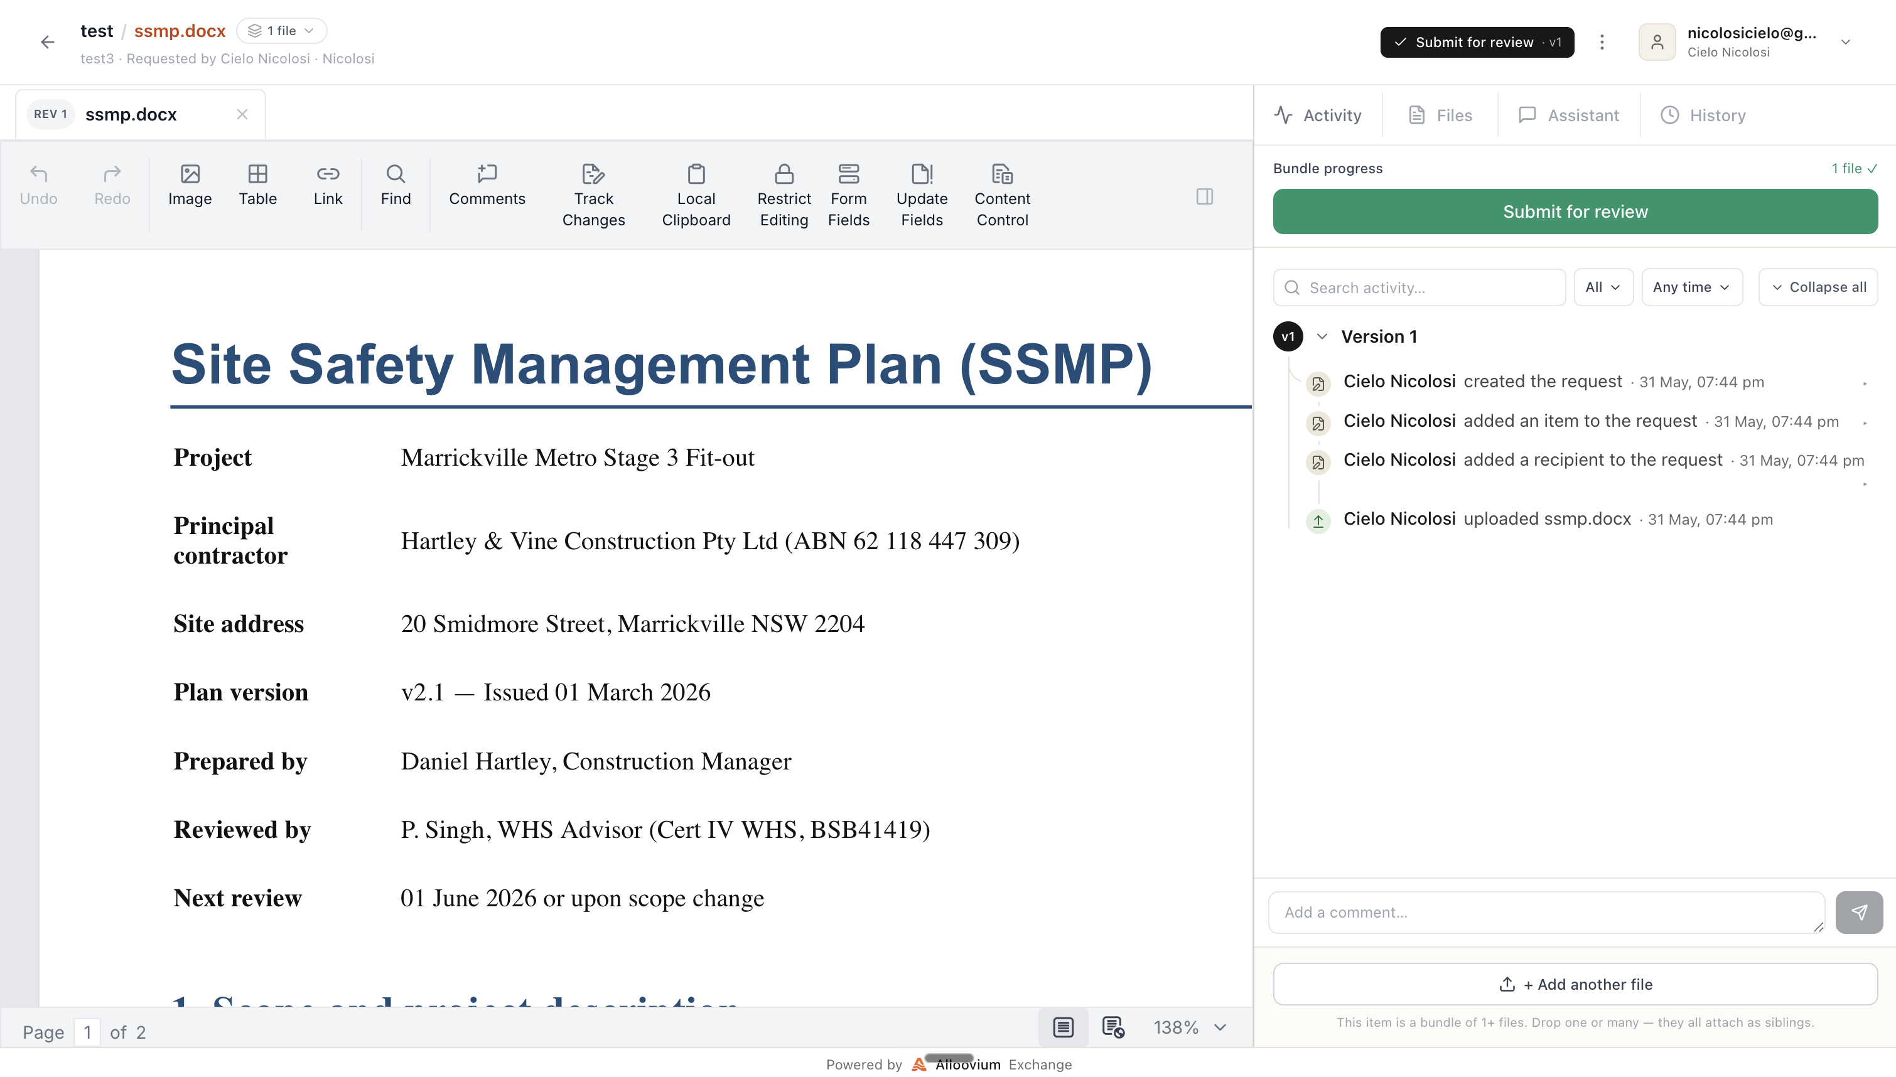Click the Site Safety Management Plan heading
Image resolution: width=1896 pixels, height=1077 pixels.
point(661,365)
